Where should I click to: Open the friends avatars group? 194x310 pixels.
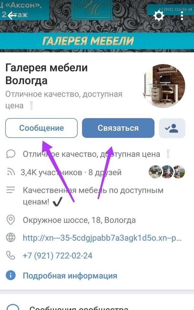[x=167, y=172]
